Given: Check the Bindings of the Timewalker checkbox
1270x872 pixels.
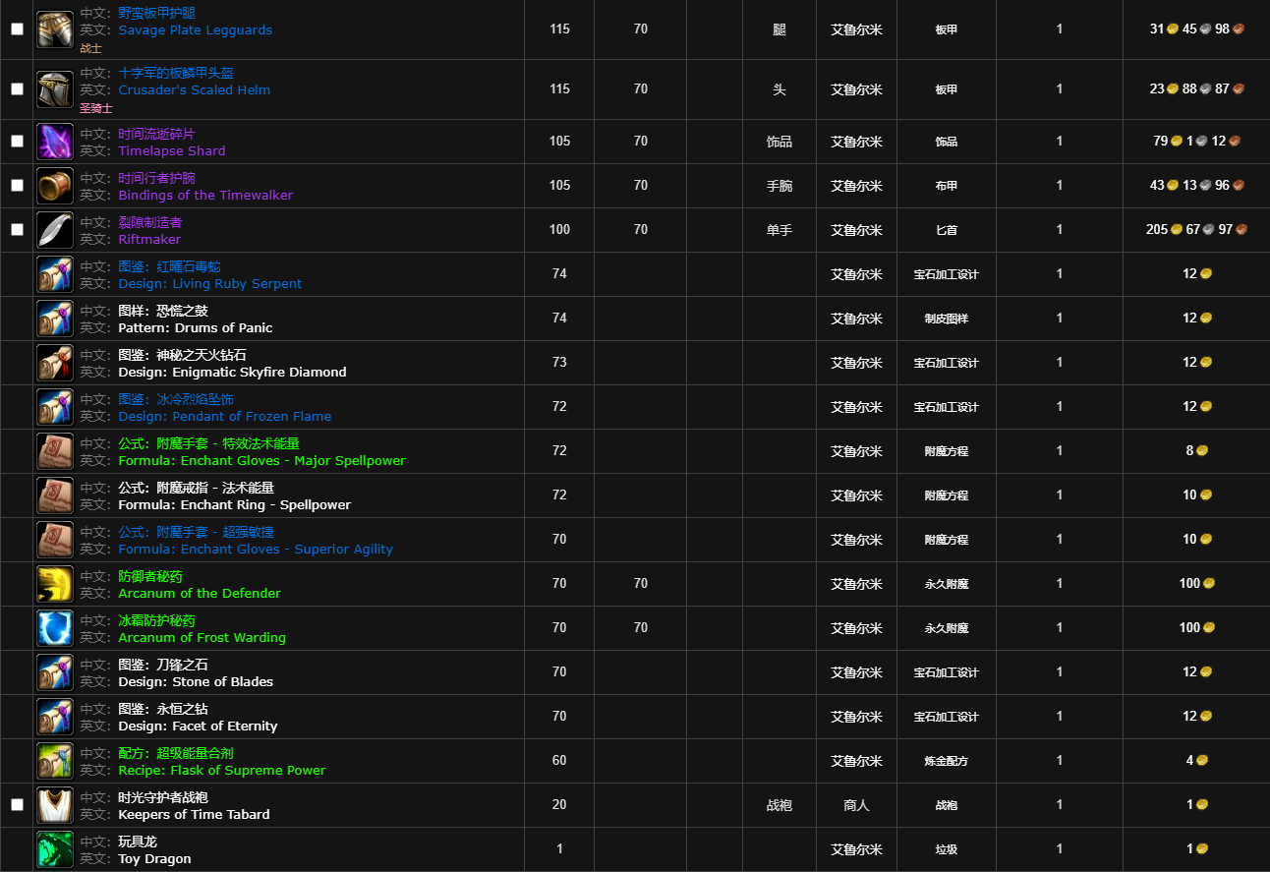Looking at the screenshot, I should [17, 185].
